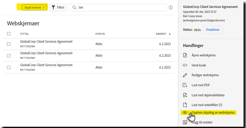Click the Søk search field
The height and width of the screenshot is (128, 246).
118,7
